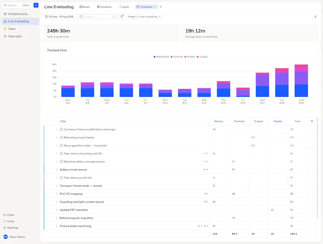Image resolution: width=323 pixels, height=244 pixels.
Task: Switch to the Gantt tab
Action: coord(124,7)
